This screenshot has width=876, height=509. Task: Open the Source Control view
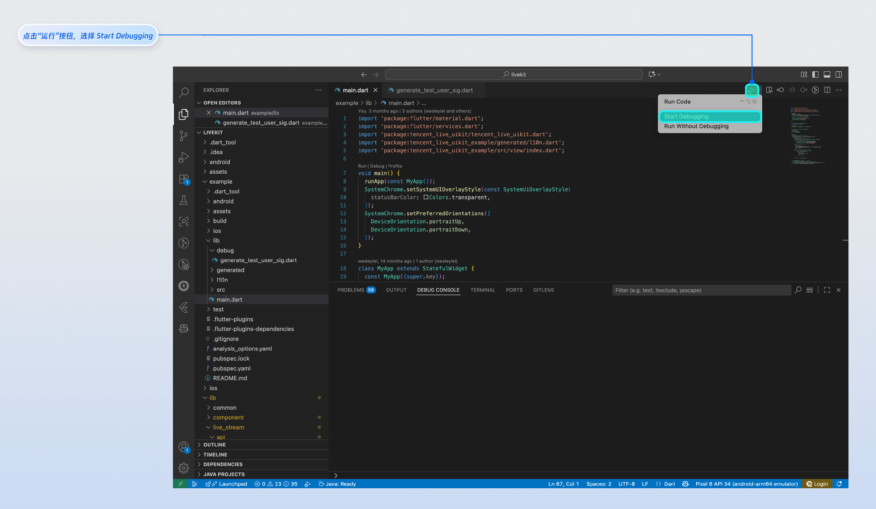click(x=184, y=136)
